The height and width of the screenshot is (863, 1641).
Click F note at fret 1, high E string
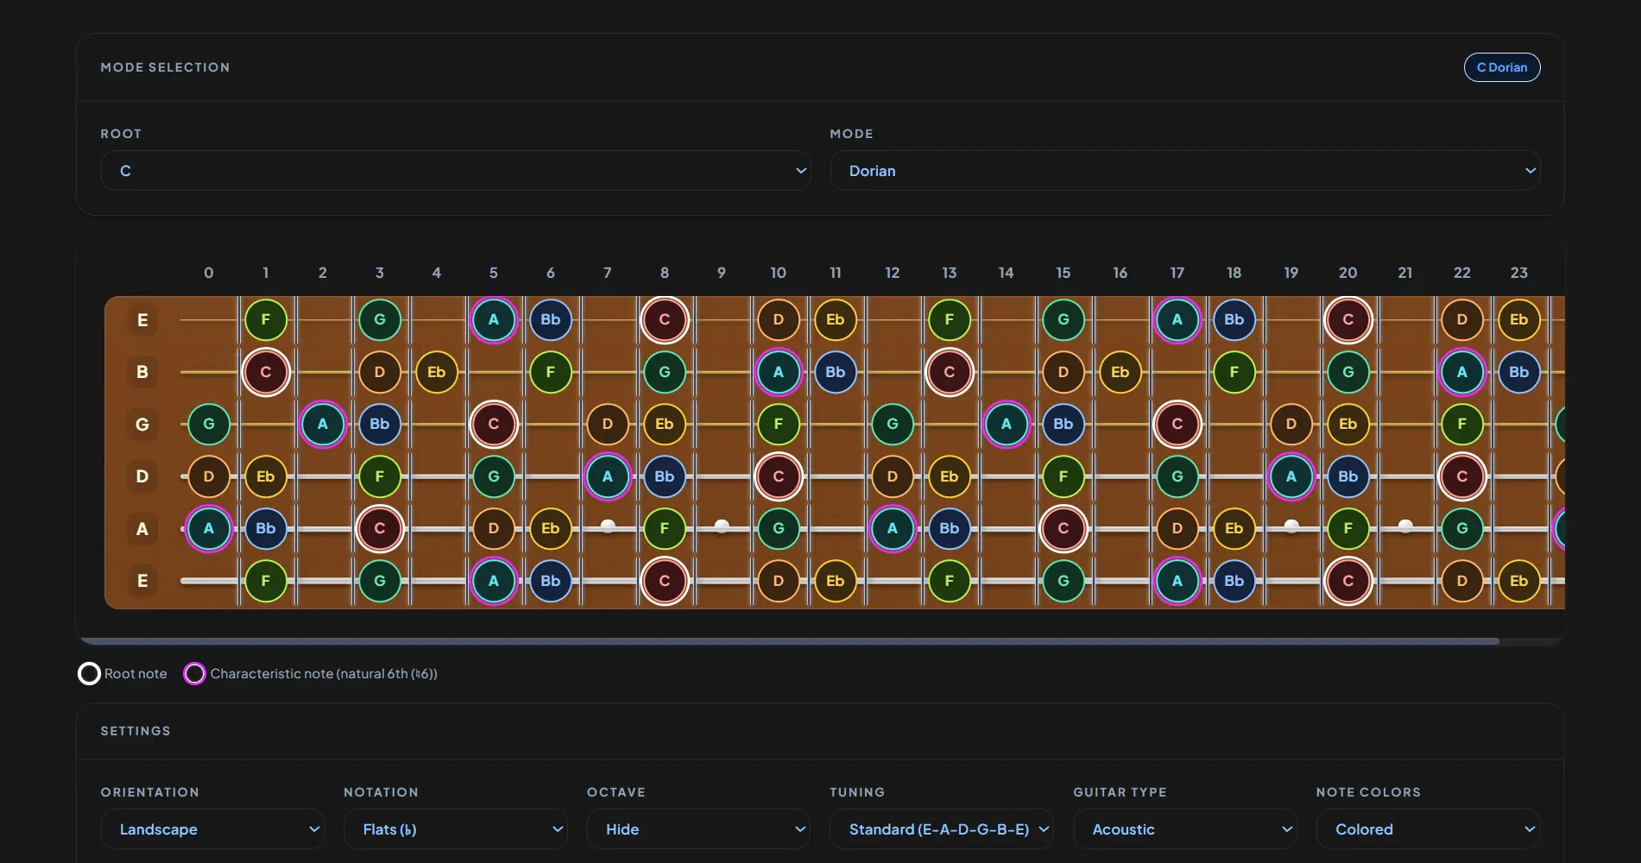(x=266, y=320)
